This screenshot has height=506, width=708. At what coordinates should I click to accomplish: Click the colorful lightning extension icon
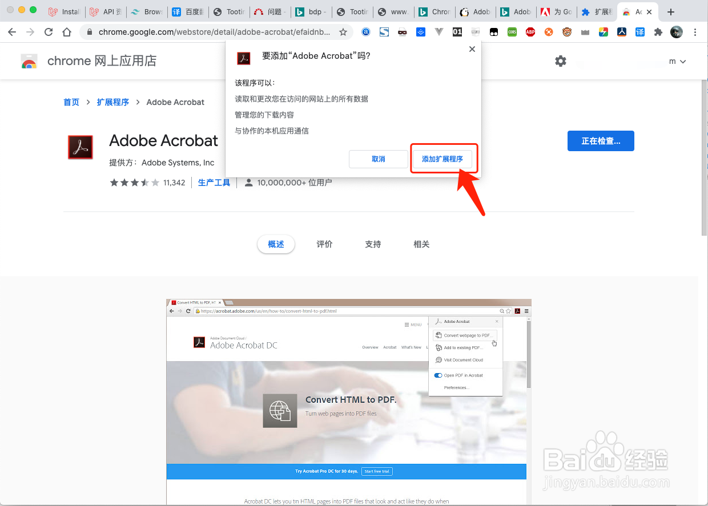603,33
